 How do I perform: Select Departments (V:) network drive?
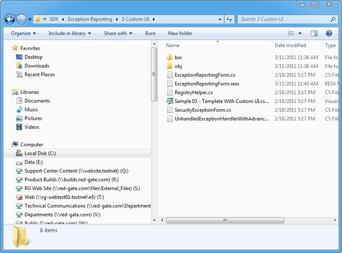(62, 215)
